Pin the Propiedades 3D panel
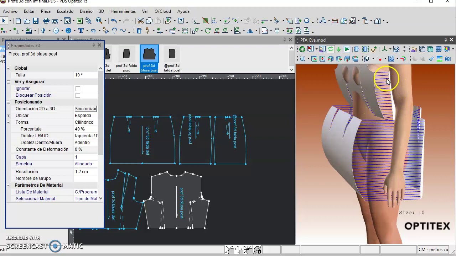Image resolution: width=456 pixels, height=256 pixels. tap(93, 45)
